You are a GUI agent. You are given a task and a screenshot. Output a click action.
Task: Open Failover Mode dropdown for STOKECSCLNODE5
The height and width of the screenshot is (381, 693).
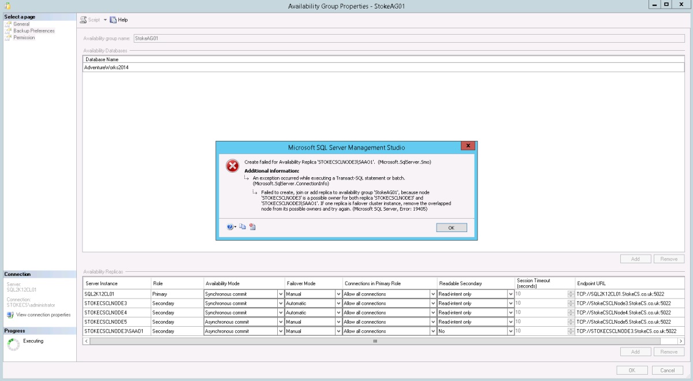pos(339,322)
